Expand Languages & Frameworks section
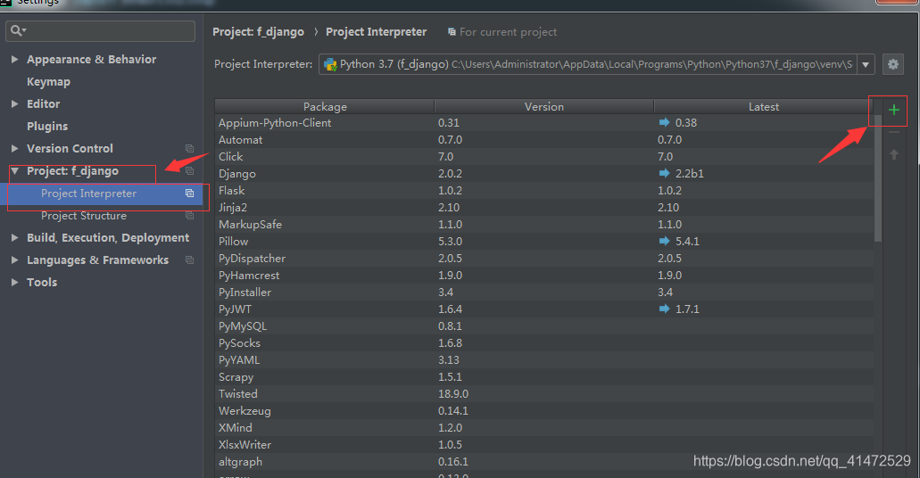The height and width of the screenshot is (478, 920). tap(14, 260)
